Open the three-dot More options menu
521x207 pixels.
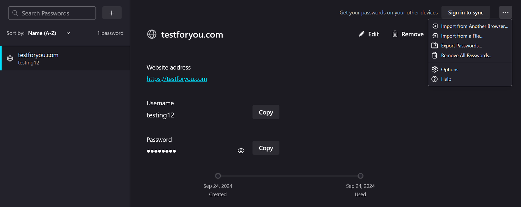click(505, 12)
